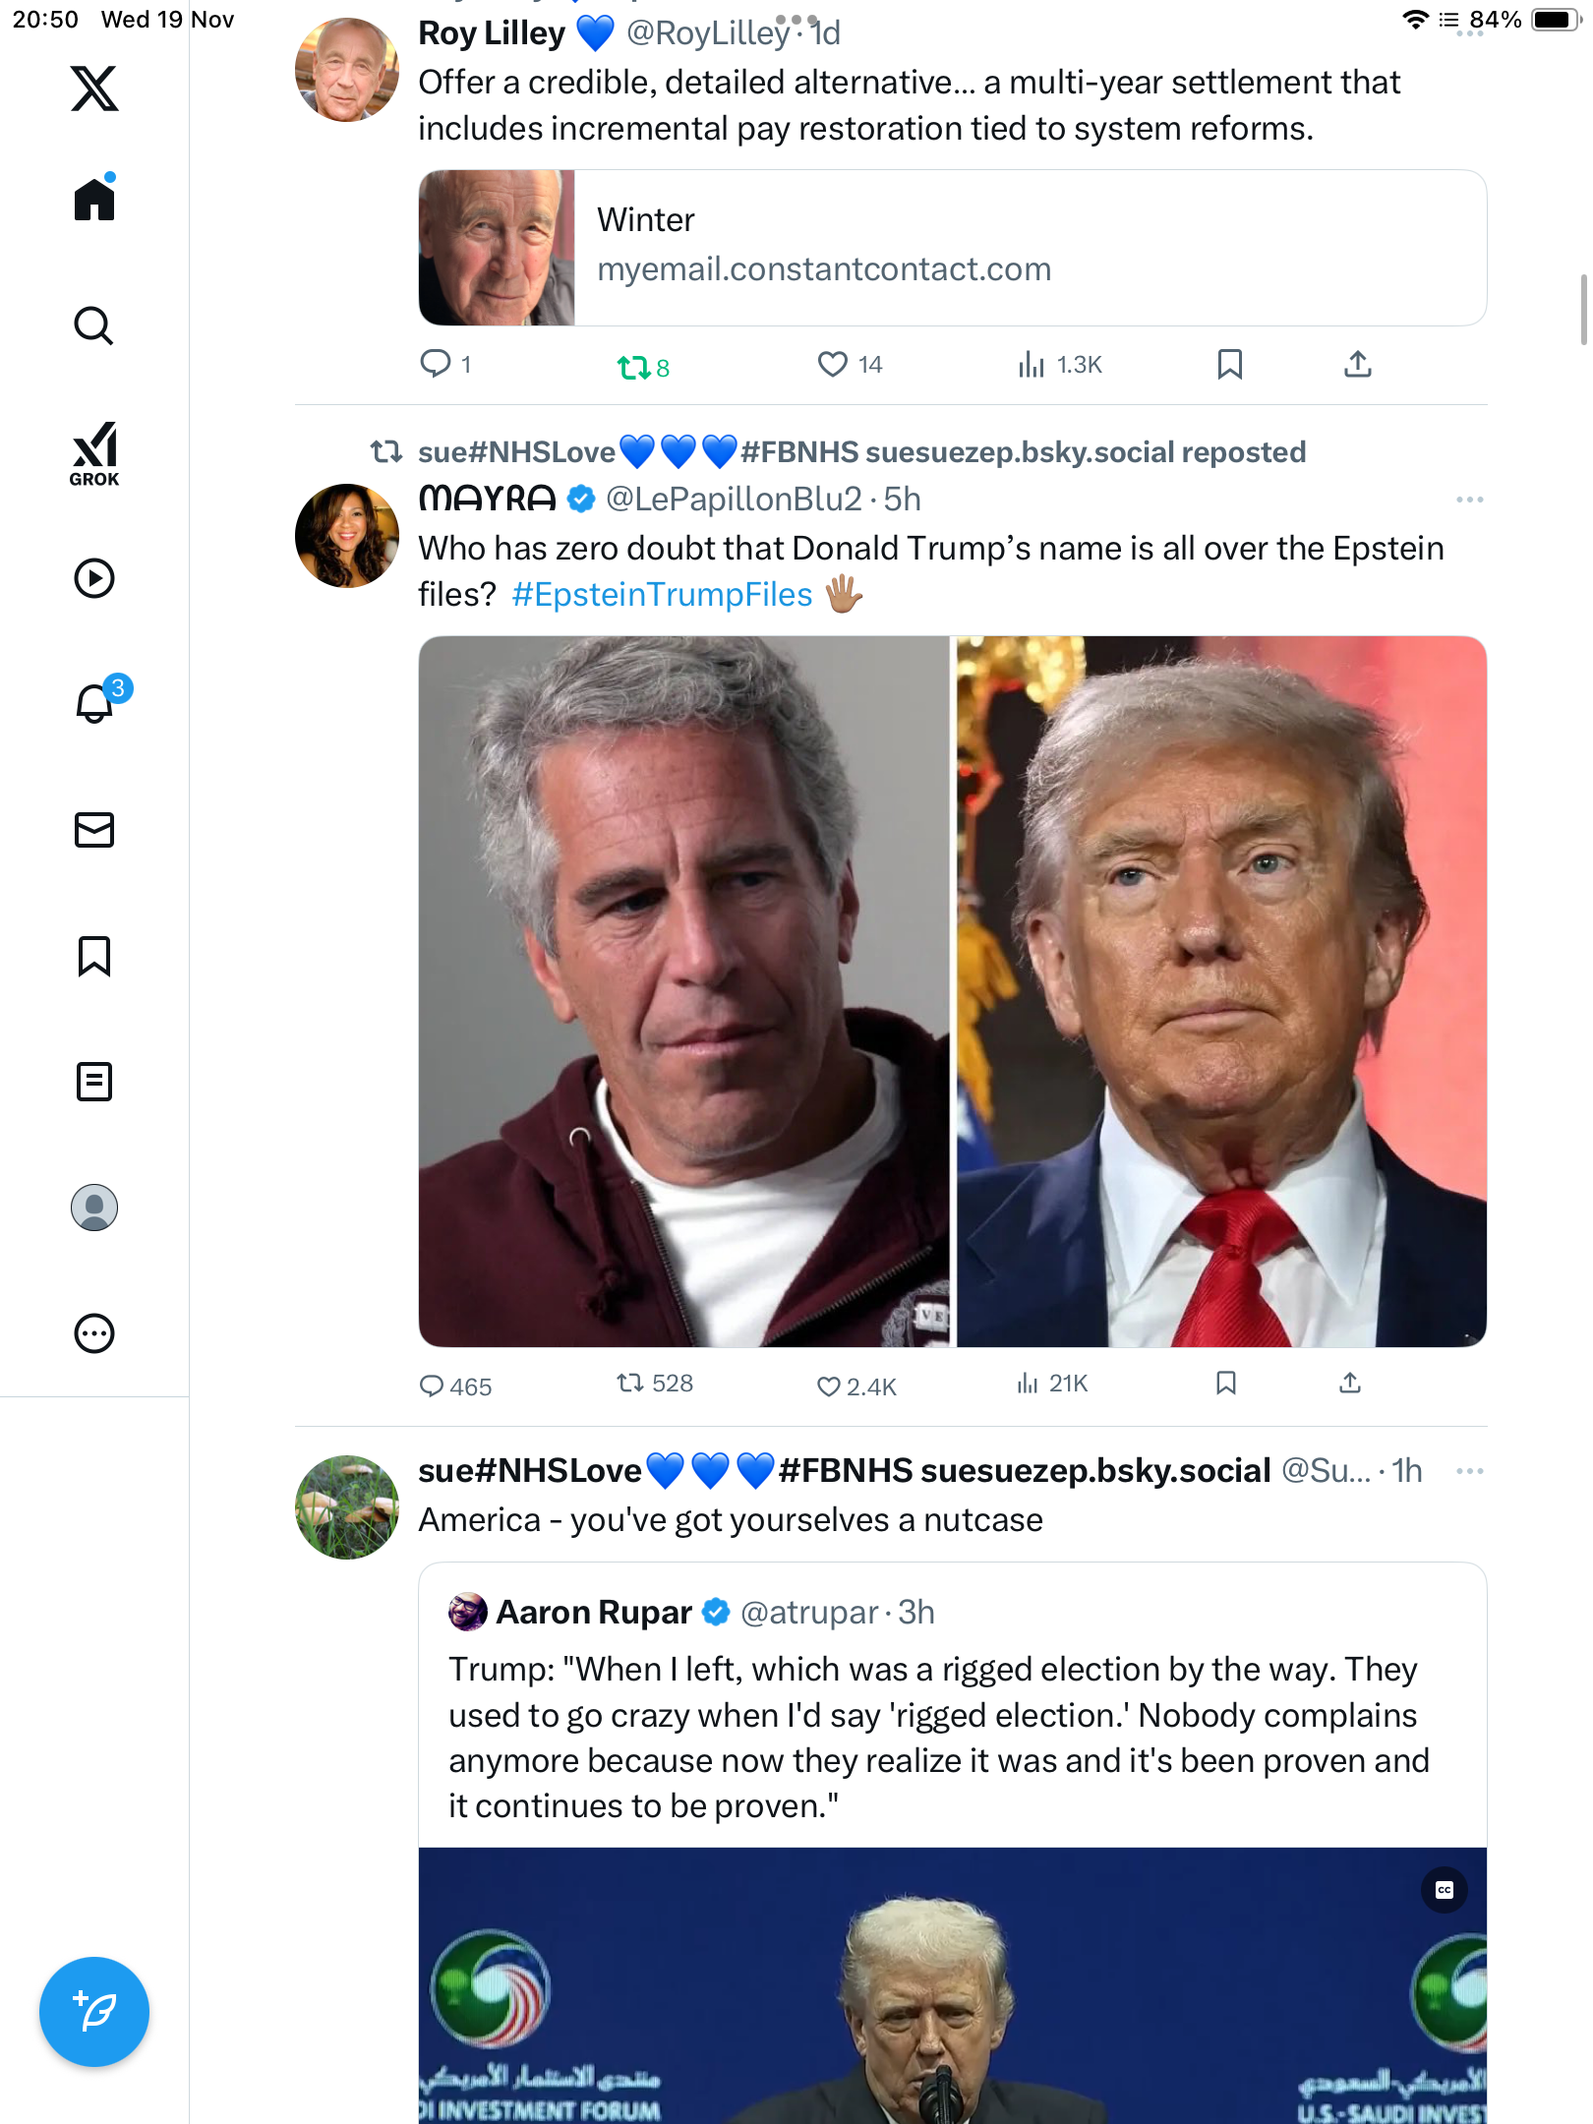The image size is (1593, 2124).
Task: Bookmark the MAYRA Epstein files post
Action: pos(1226,1384)
